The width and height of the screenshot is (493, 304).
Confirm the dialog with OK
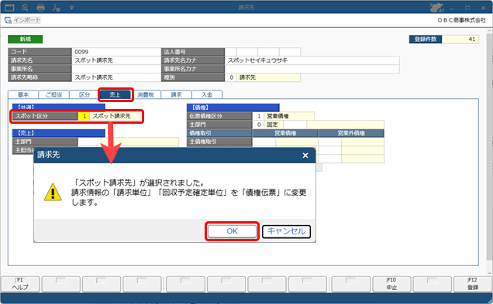point(232,231)
